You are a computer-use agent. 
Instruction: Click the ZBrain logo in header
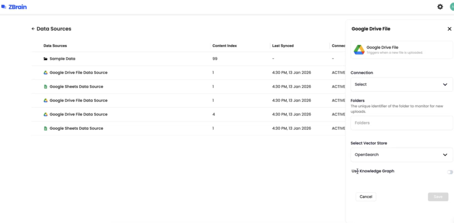(14, 7)
